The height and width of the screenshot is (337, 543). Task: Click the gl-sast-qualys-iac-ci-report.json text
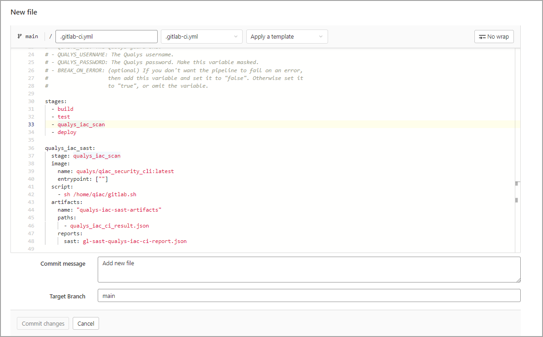pyautogui.click(x=135, y=241)
